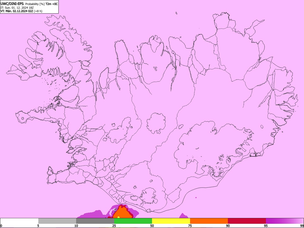The image size is (304, 228).
Task: Click the legend tick label '50'
Action: [152, 226]
